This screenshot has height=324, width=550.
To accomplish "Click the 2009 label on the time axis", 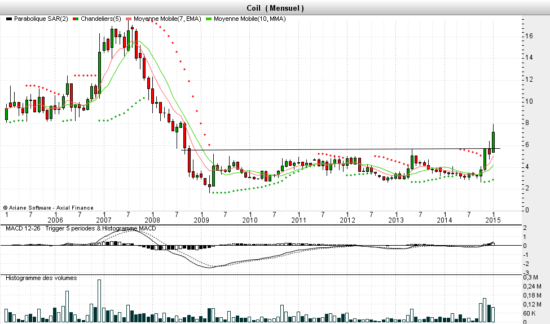I will point(201,220).
